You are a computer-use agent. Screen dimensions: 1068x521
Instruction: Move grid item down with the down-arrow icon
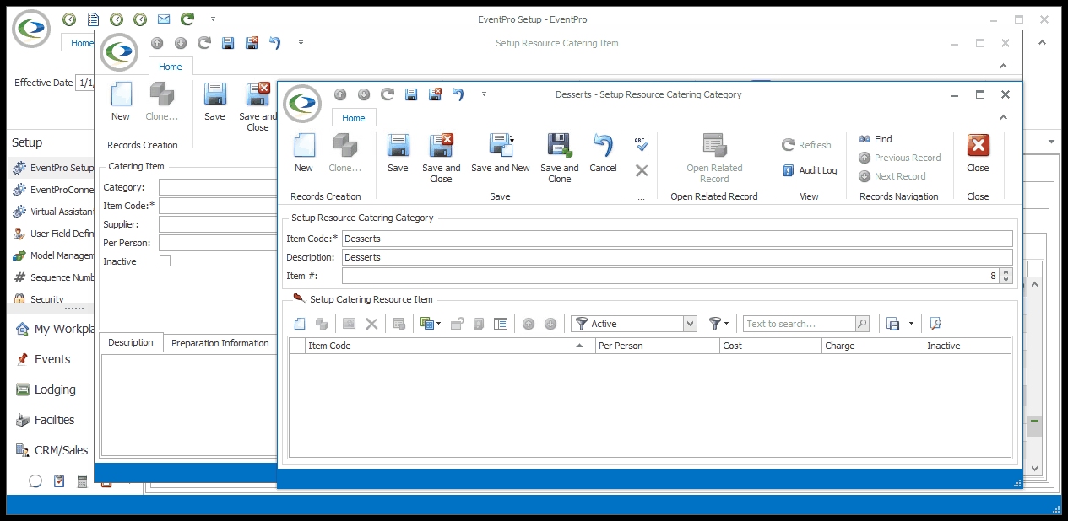(x=550, y=324)
